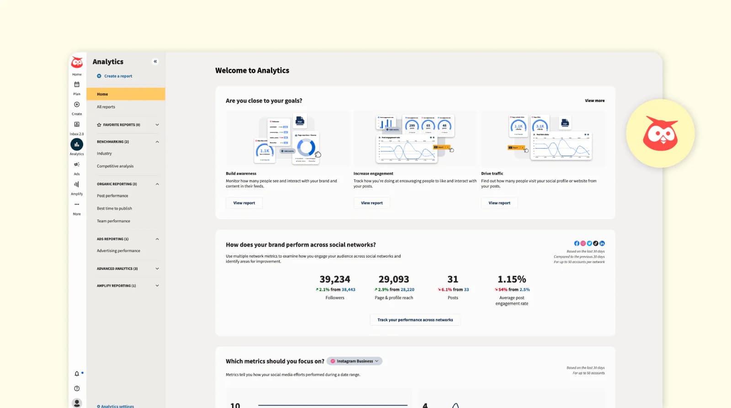The width and height of the screenshot is (731, 408).
Task: Open the Plan calendar icon
Action: tap(77, 84)
